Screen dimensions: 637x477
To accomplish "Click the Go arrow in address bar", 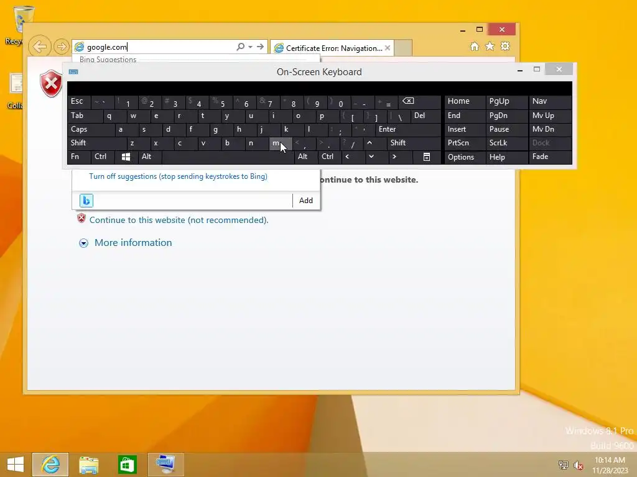I will (x=260, y=47).
